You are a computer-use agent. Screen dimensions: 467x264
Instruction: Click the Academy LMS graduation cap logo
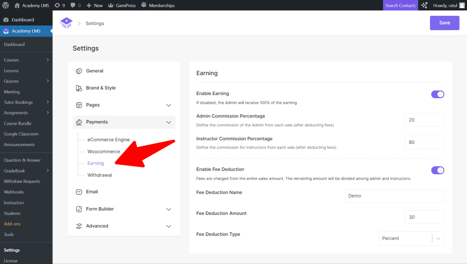click(x=67, y=23)
